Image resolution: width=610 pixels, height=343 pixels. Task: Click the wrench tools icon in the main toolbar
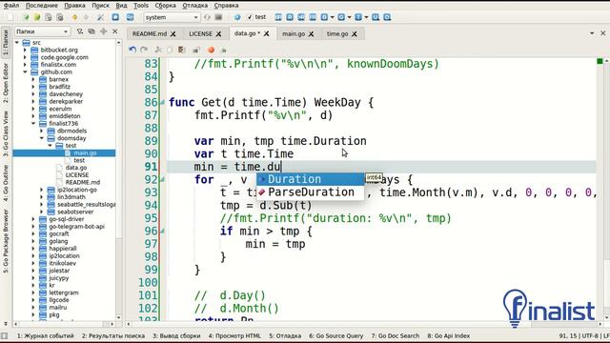coord(100,17)
